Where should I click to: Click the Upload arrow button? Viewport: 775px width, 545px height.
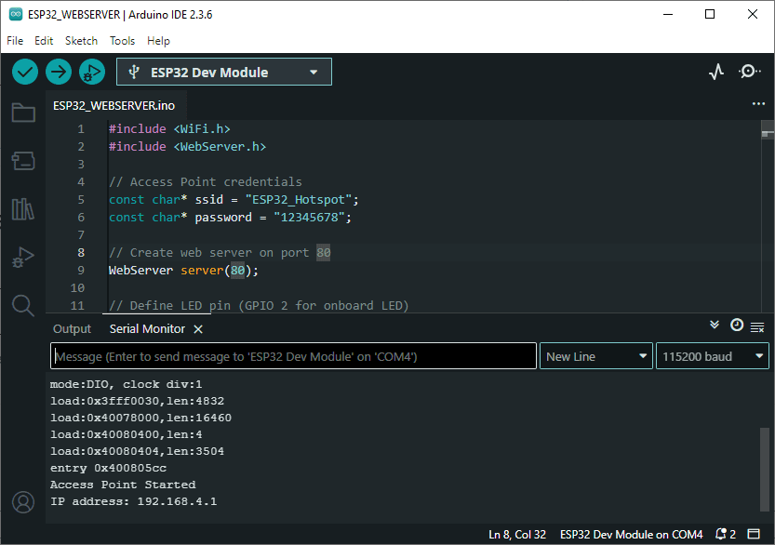click(59, 73)
